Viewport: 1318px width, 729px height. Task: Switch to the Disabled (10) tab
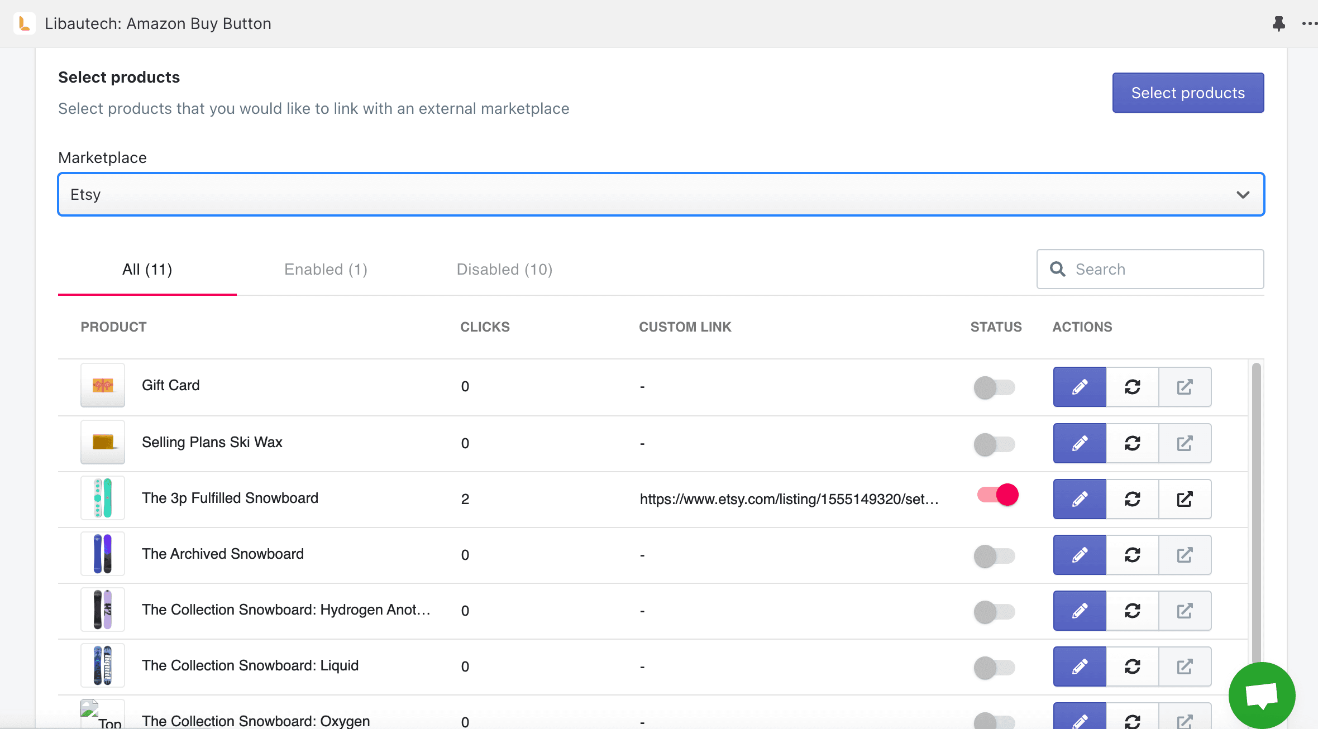tap(505, 270)
